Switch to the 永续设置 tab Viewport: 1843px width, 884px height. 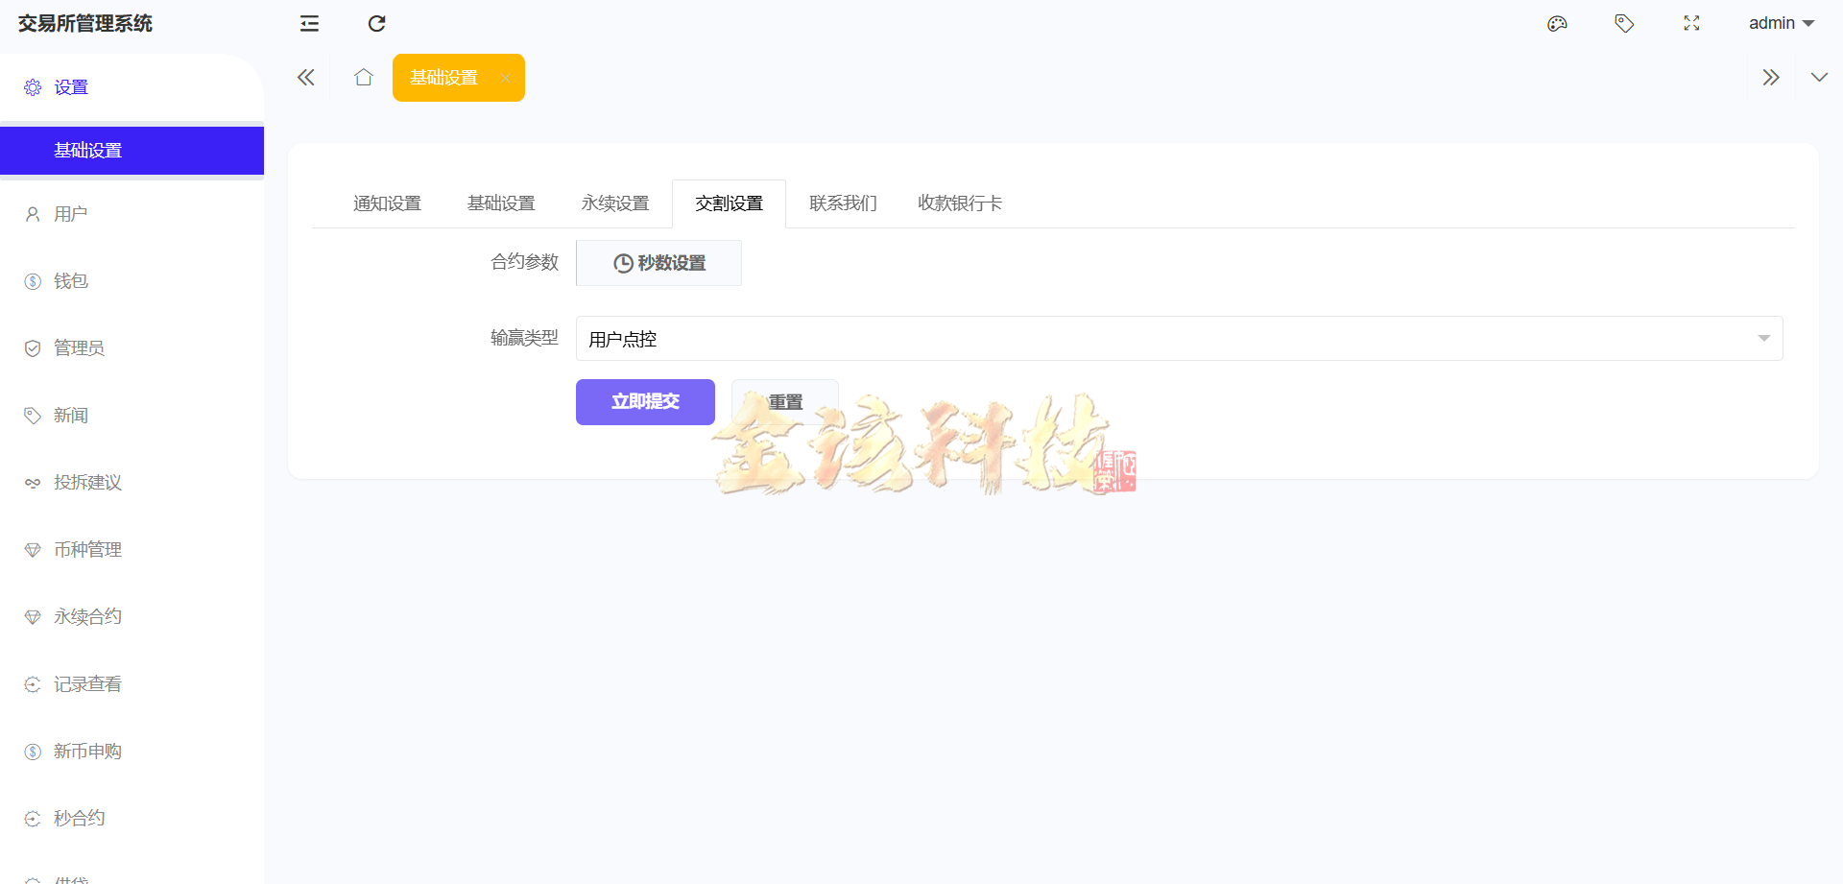(x=614, y=203)
